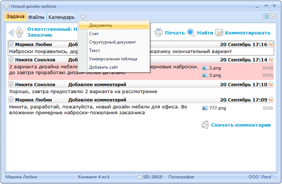Viewport: 282px width, 184px height.
Task: Open the calendar reminder icon at top right
Action: [266, 16]
